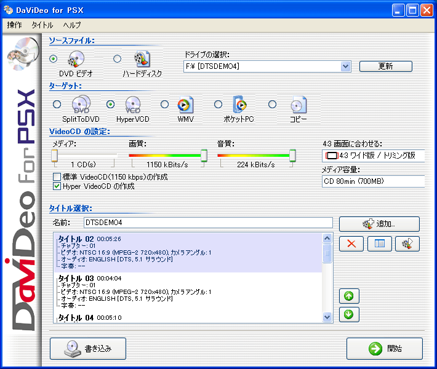Image resolution: width=437 pixels, height=369 pixels.
Task: Click the HyperVCD disc icon
Action: tap(133, 105)
